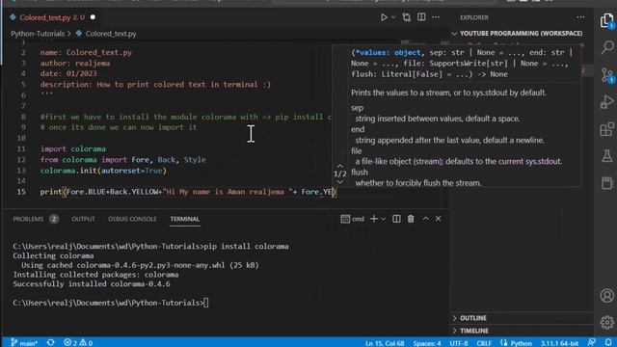
Task: Close the terminal panel
Action: point(438,219)
